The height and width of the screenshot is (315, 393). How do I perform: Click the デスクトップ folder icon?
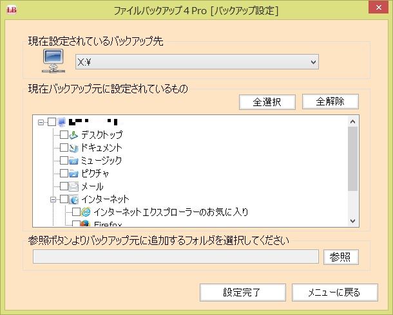click(x=73, y=135)
